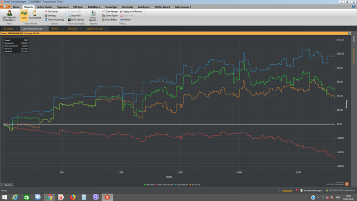Image resolution: width=357 pixels, height=201 pixels.
Task: Switch to the Sessions report tab
Action: click(x=72, y=29)
